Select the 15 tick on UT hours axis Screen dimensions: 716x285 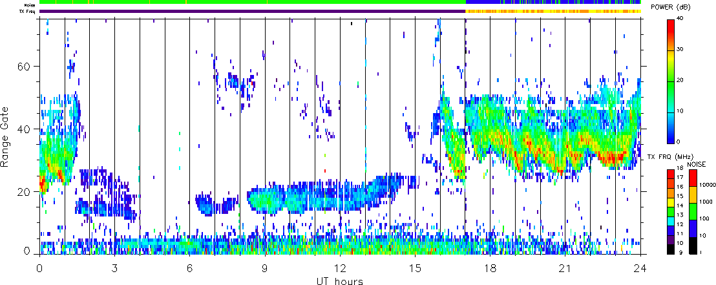(x=415, y=268)
